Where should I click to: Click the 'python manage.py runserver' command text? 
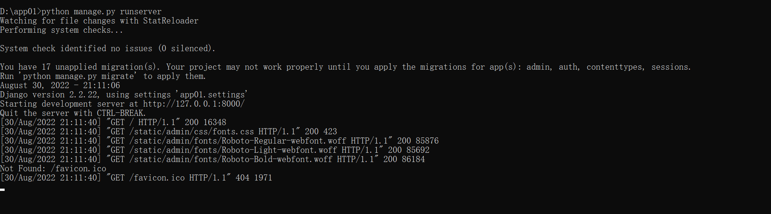coord(102,12)
